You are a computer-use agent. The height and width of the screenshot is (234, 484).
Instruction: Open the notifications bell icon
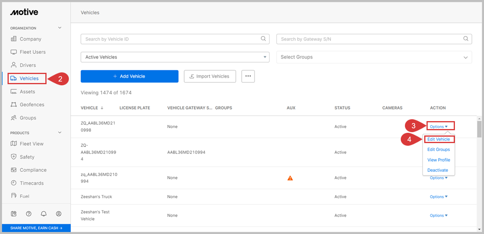pos(44,214)
